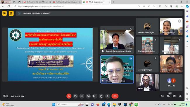Click the present now screen icon
The width and height of the screenshot is (190, 107).
point(95,96)
